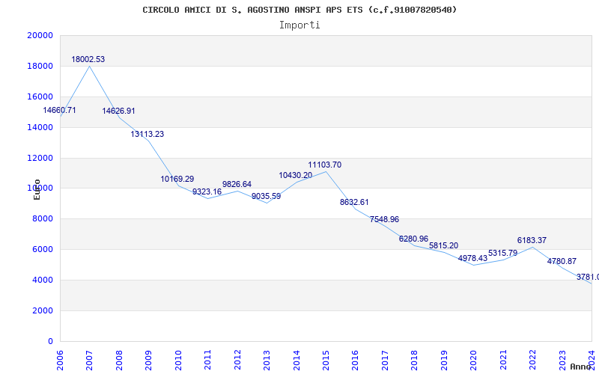The width and height of the screenshot is (599, 374).
Task: Select the 8632.61 data label
Action: (354, 202)
